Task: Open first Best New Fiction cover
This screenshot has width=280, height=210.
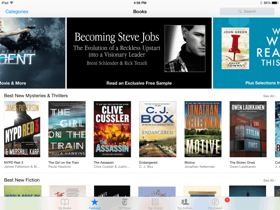Action: pyautogui.click(x=23, y=191)
